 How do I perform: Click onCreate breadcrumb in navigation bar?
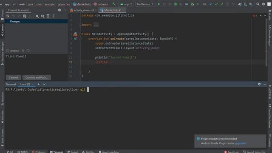point(101,4)
